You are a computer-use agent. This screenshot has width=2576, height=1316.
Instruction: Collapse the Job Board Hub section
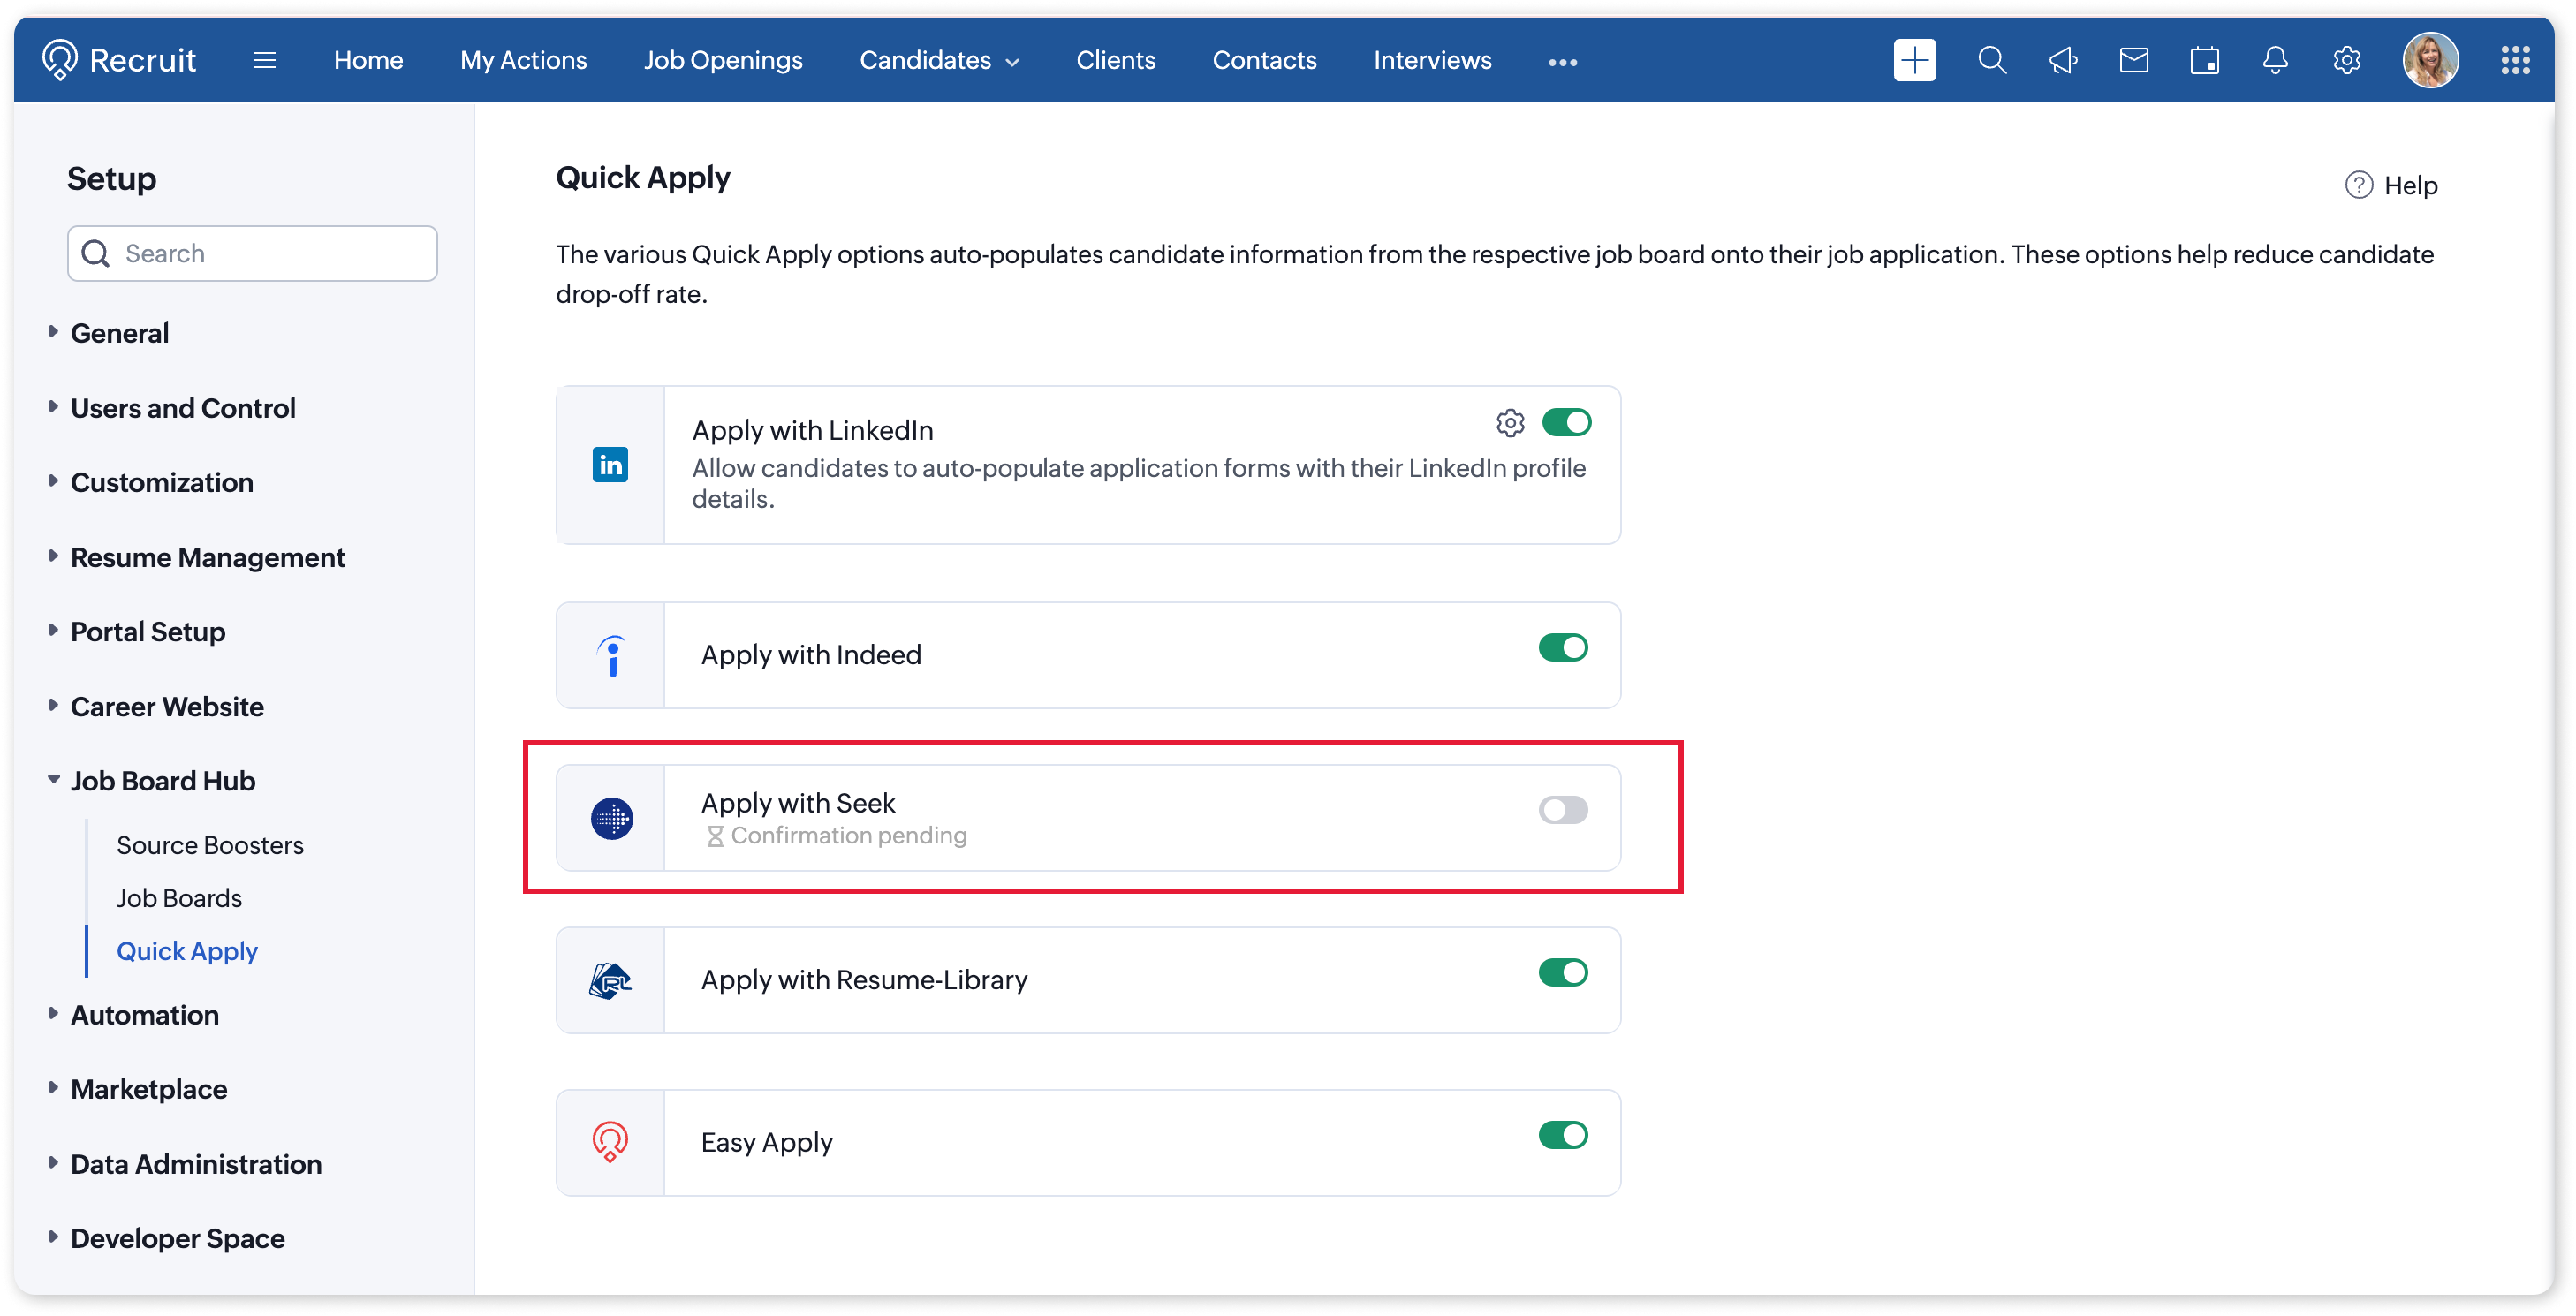(x=162, y=781)
